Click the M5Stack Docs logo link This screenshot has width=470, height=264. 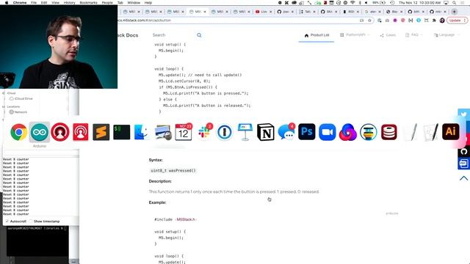pyautogui.click(x=128, y=35)
